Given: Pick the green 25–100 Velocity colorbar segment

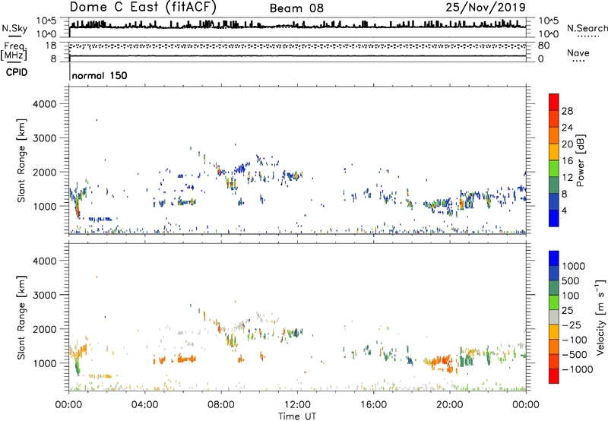Looking at the screenshot, I should tap(554, 302).
